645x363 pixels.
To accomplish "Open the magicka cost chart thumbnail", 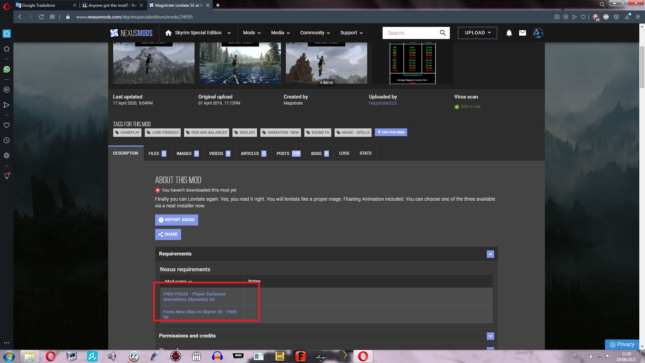I will click(412, 63).
